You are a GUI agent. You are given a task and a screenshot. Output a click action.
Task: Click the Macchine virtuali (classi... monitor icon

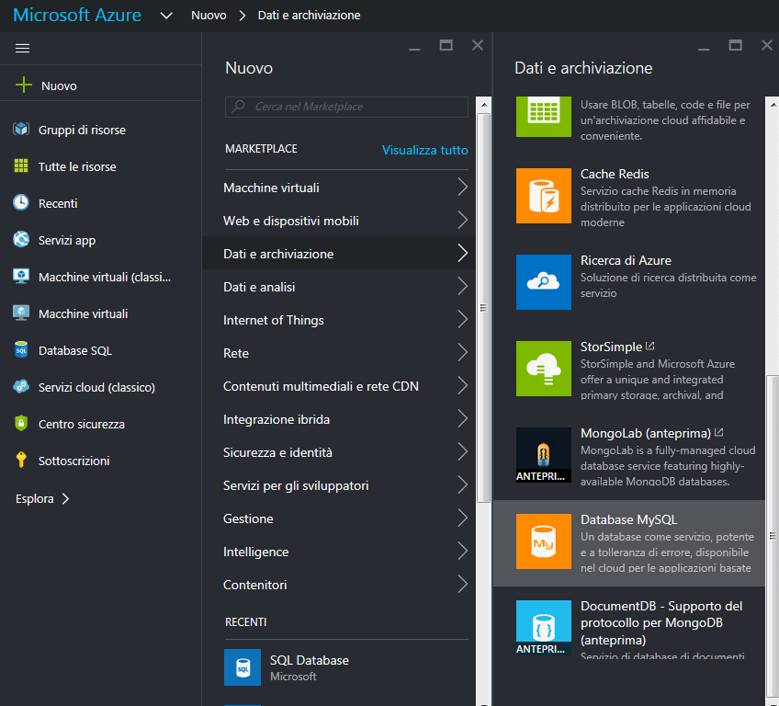click(21, 277)
